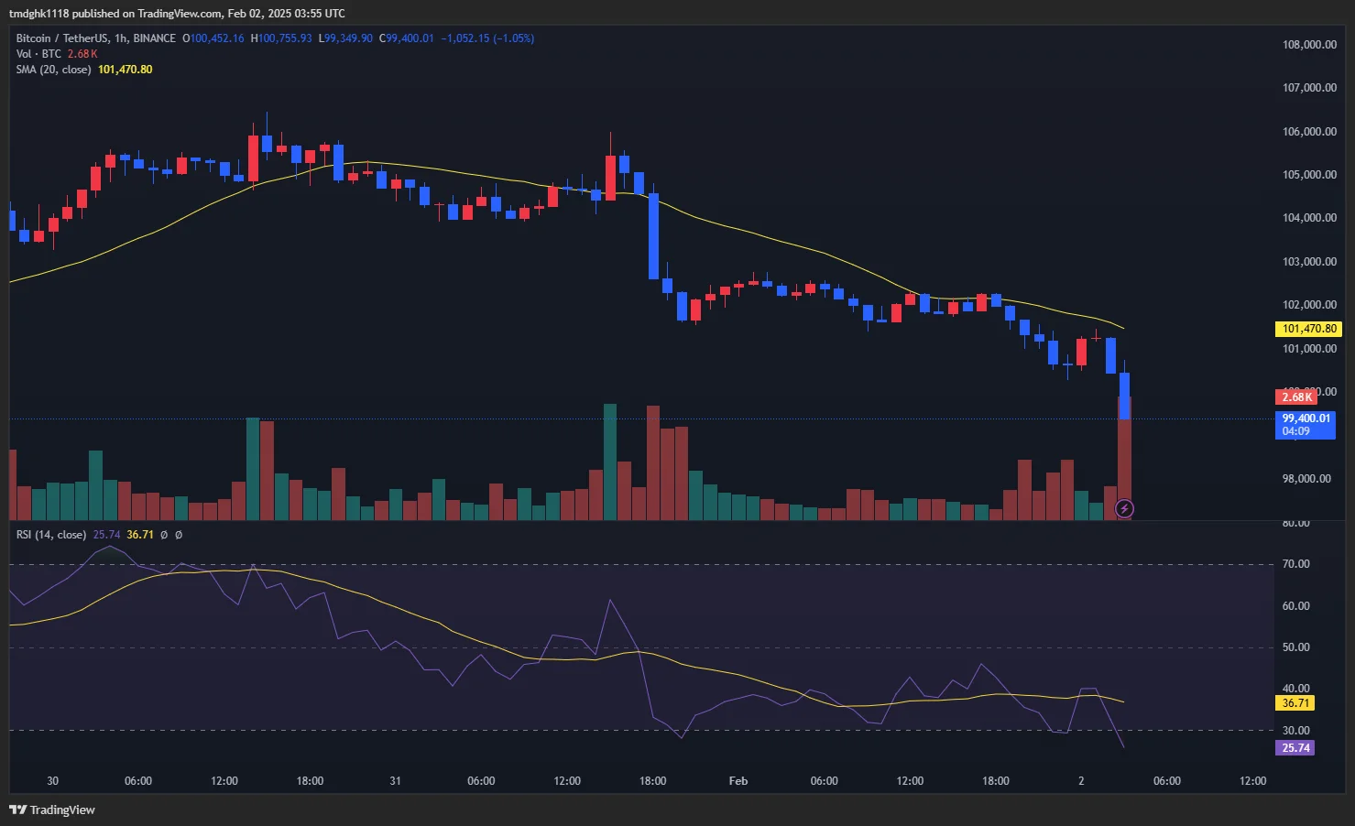Screen dimensions: 1355x826
Task: Click the purple 25.74 RSI value tag
Action: pos(1295,748)
